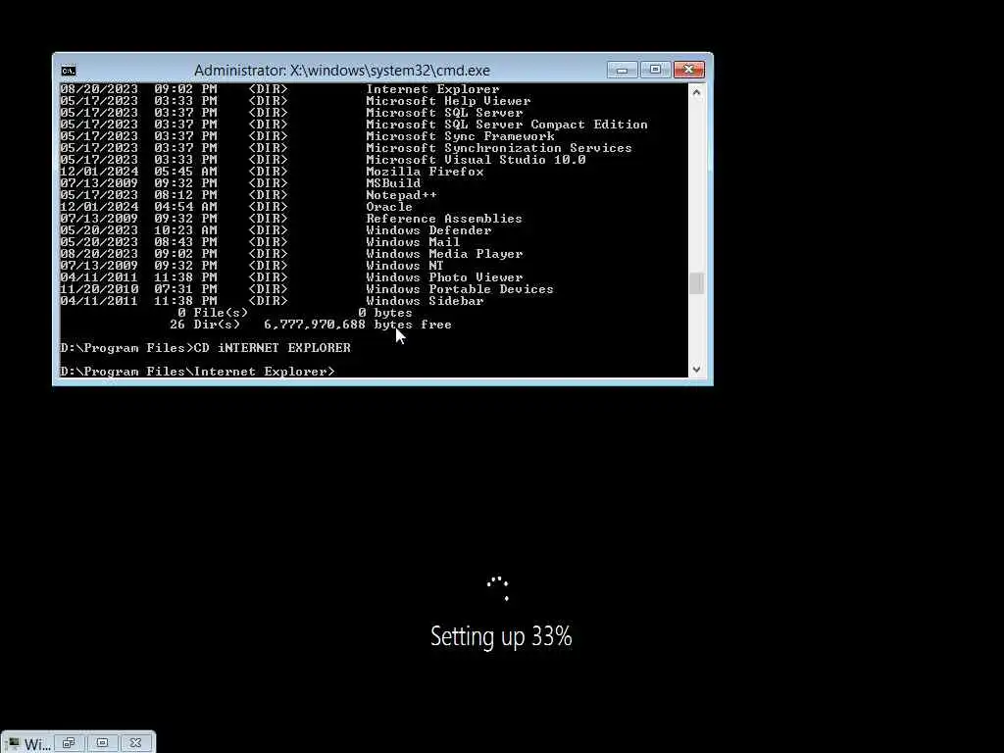This screenshot has height=753, width=1004.
Task: Click the 'Setting up 33%' progress text
Action: 501,636
